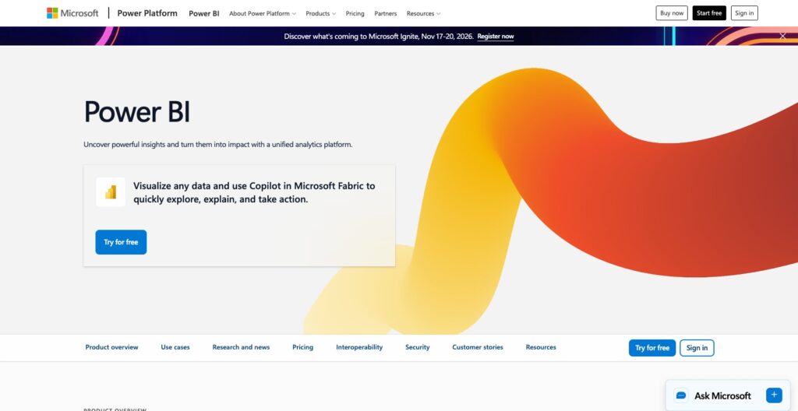Go to Use cases section tab
The height and width of the screenshot is (411, 798).
[175, 347]
